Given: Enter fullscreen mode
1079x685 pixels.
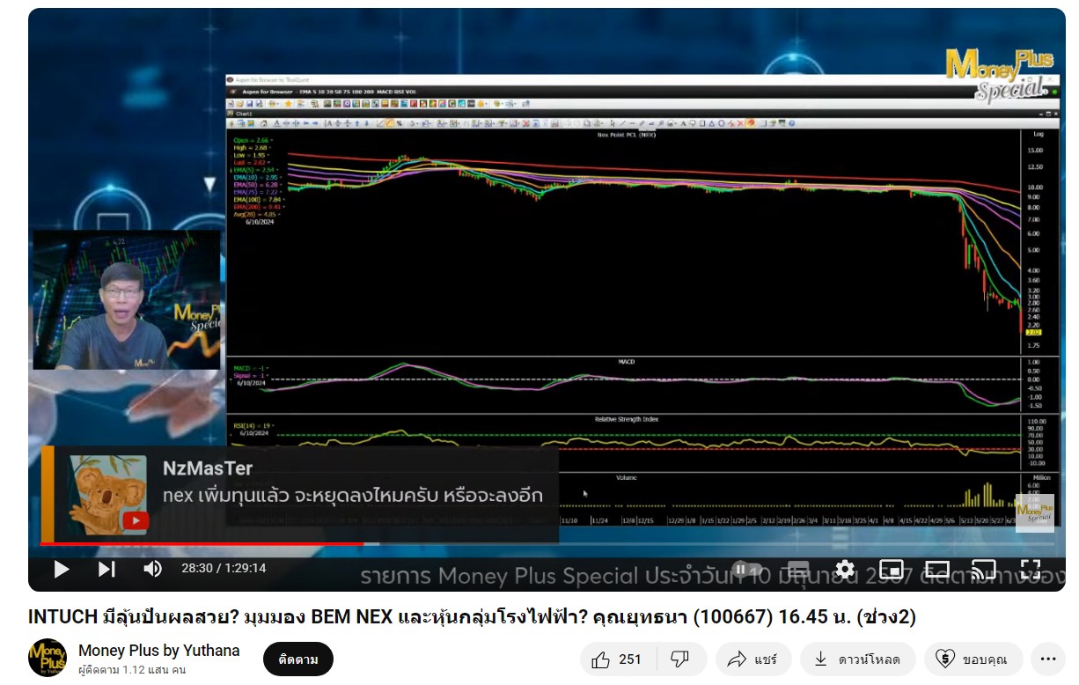Looking at the screenshot, I should click(1030, 569).
